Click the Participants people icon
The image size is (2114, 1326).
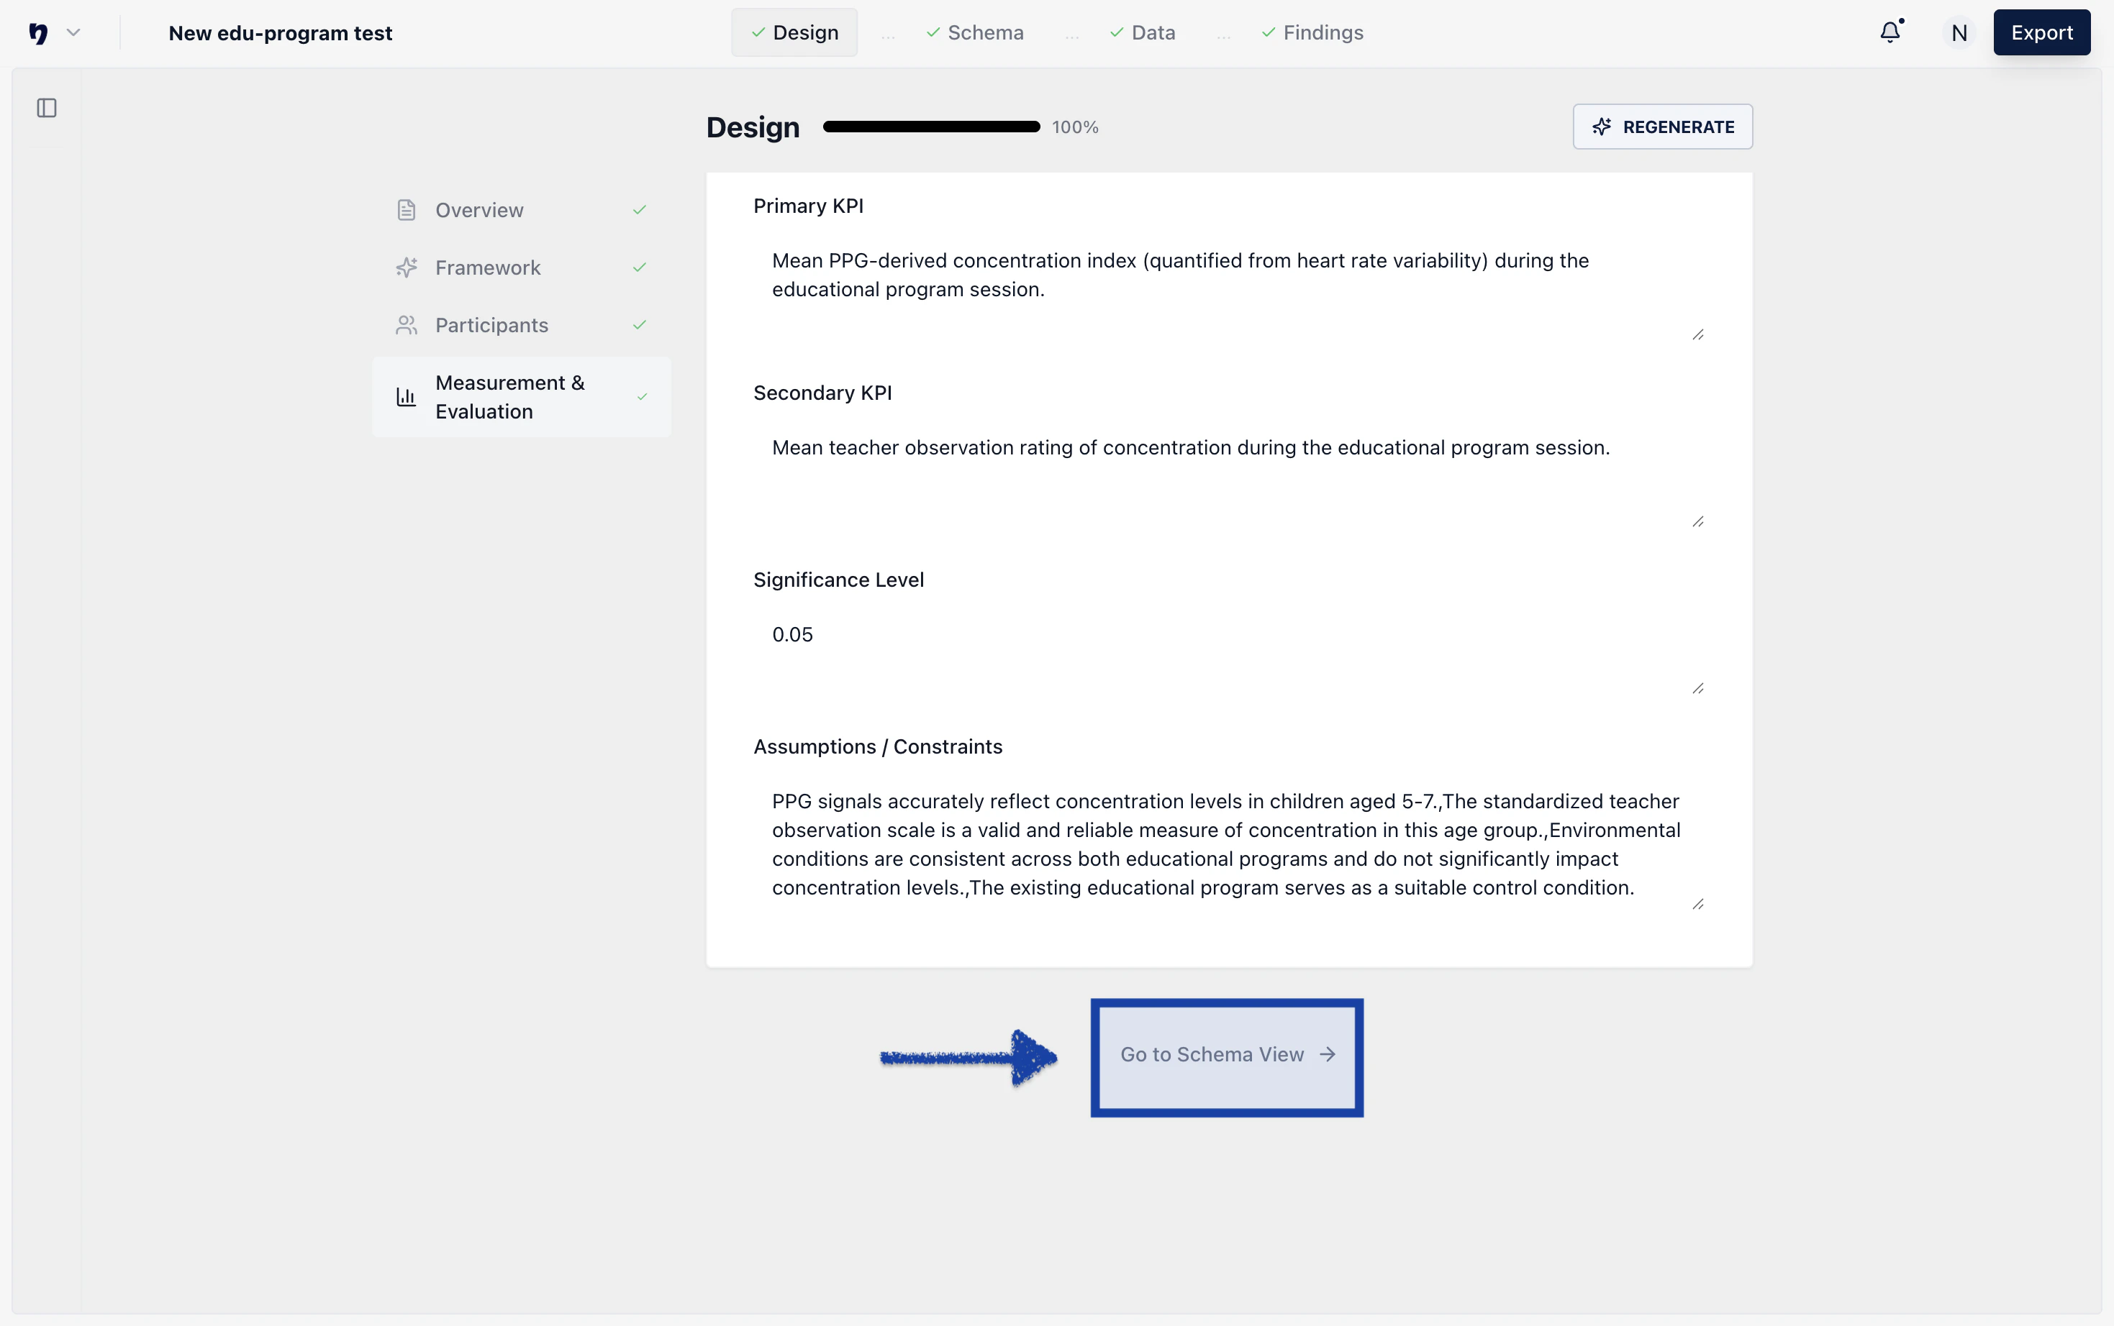pyautogui.click(x=405, y=325)
